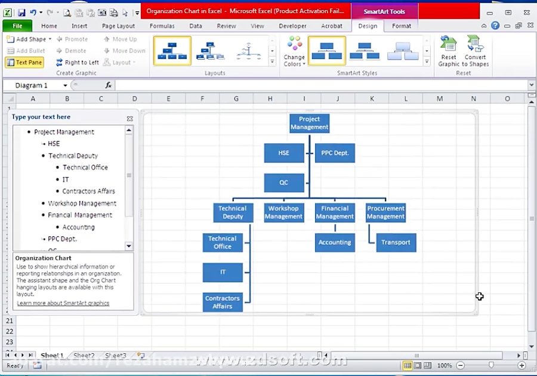Toggle the Text Pane button

pos(24,62)
